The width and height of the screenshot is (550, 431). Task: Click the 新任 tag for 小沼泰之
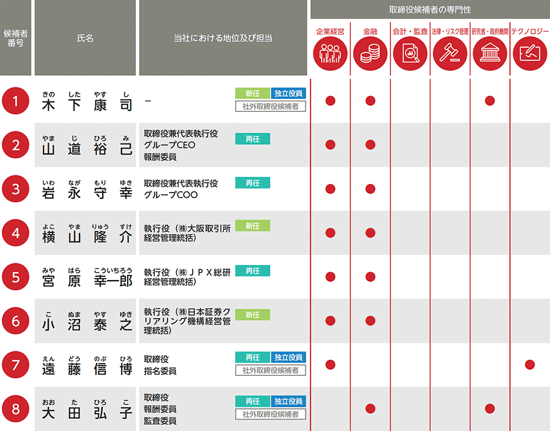252,315
